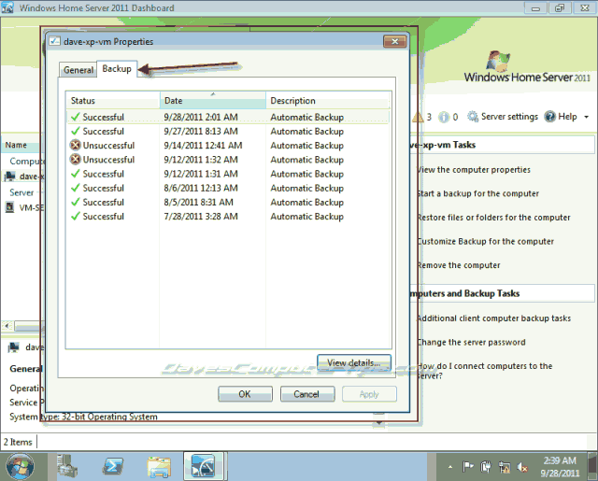This screenshot has width=598, height=481.
Task: Click green checkmark icon of 9/27/2011 backup
Action: click(76, 131)
